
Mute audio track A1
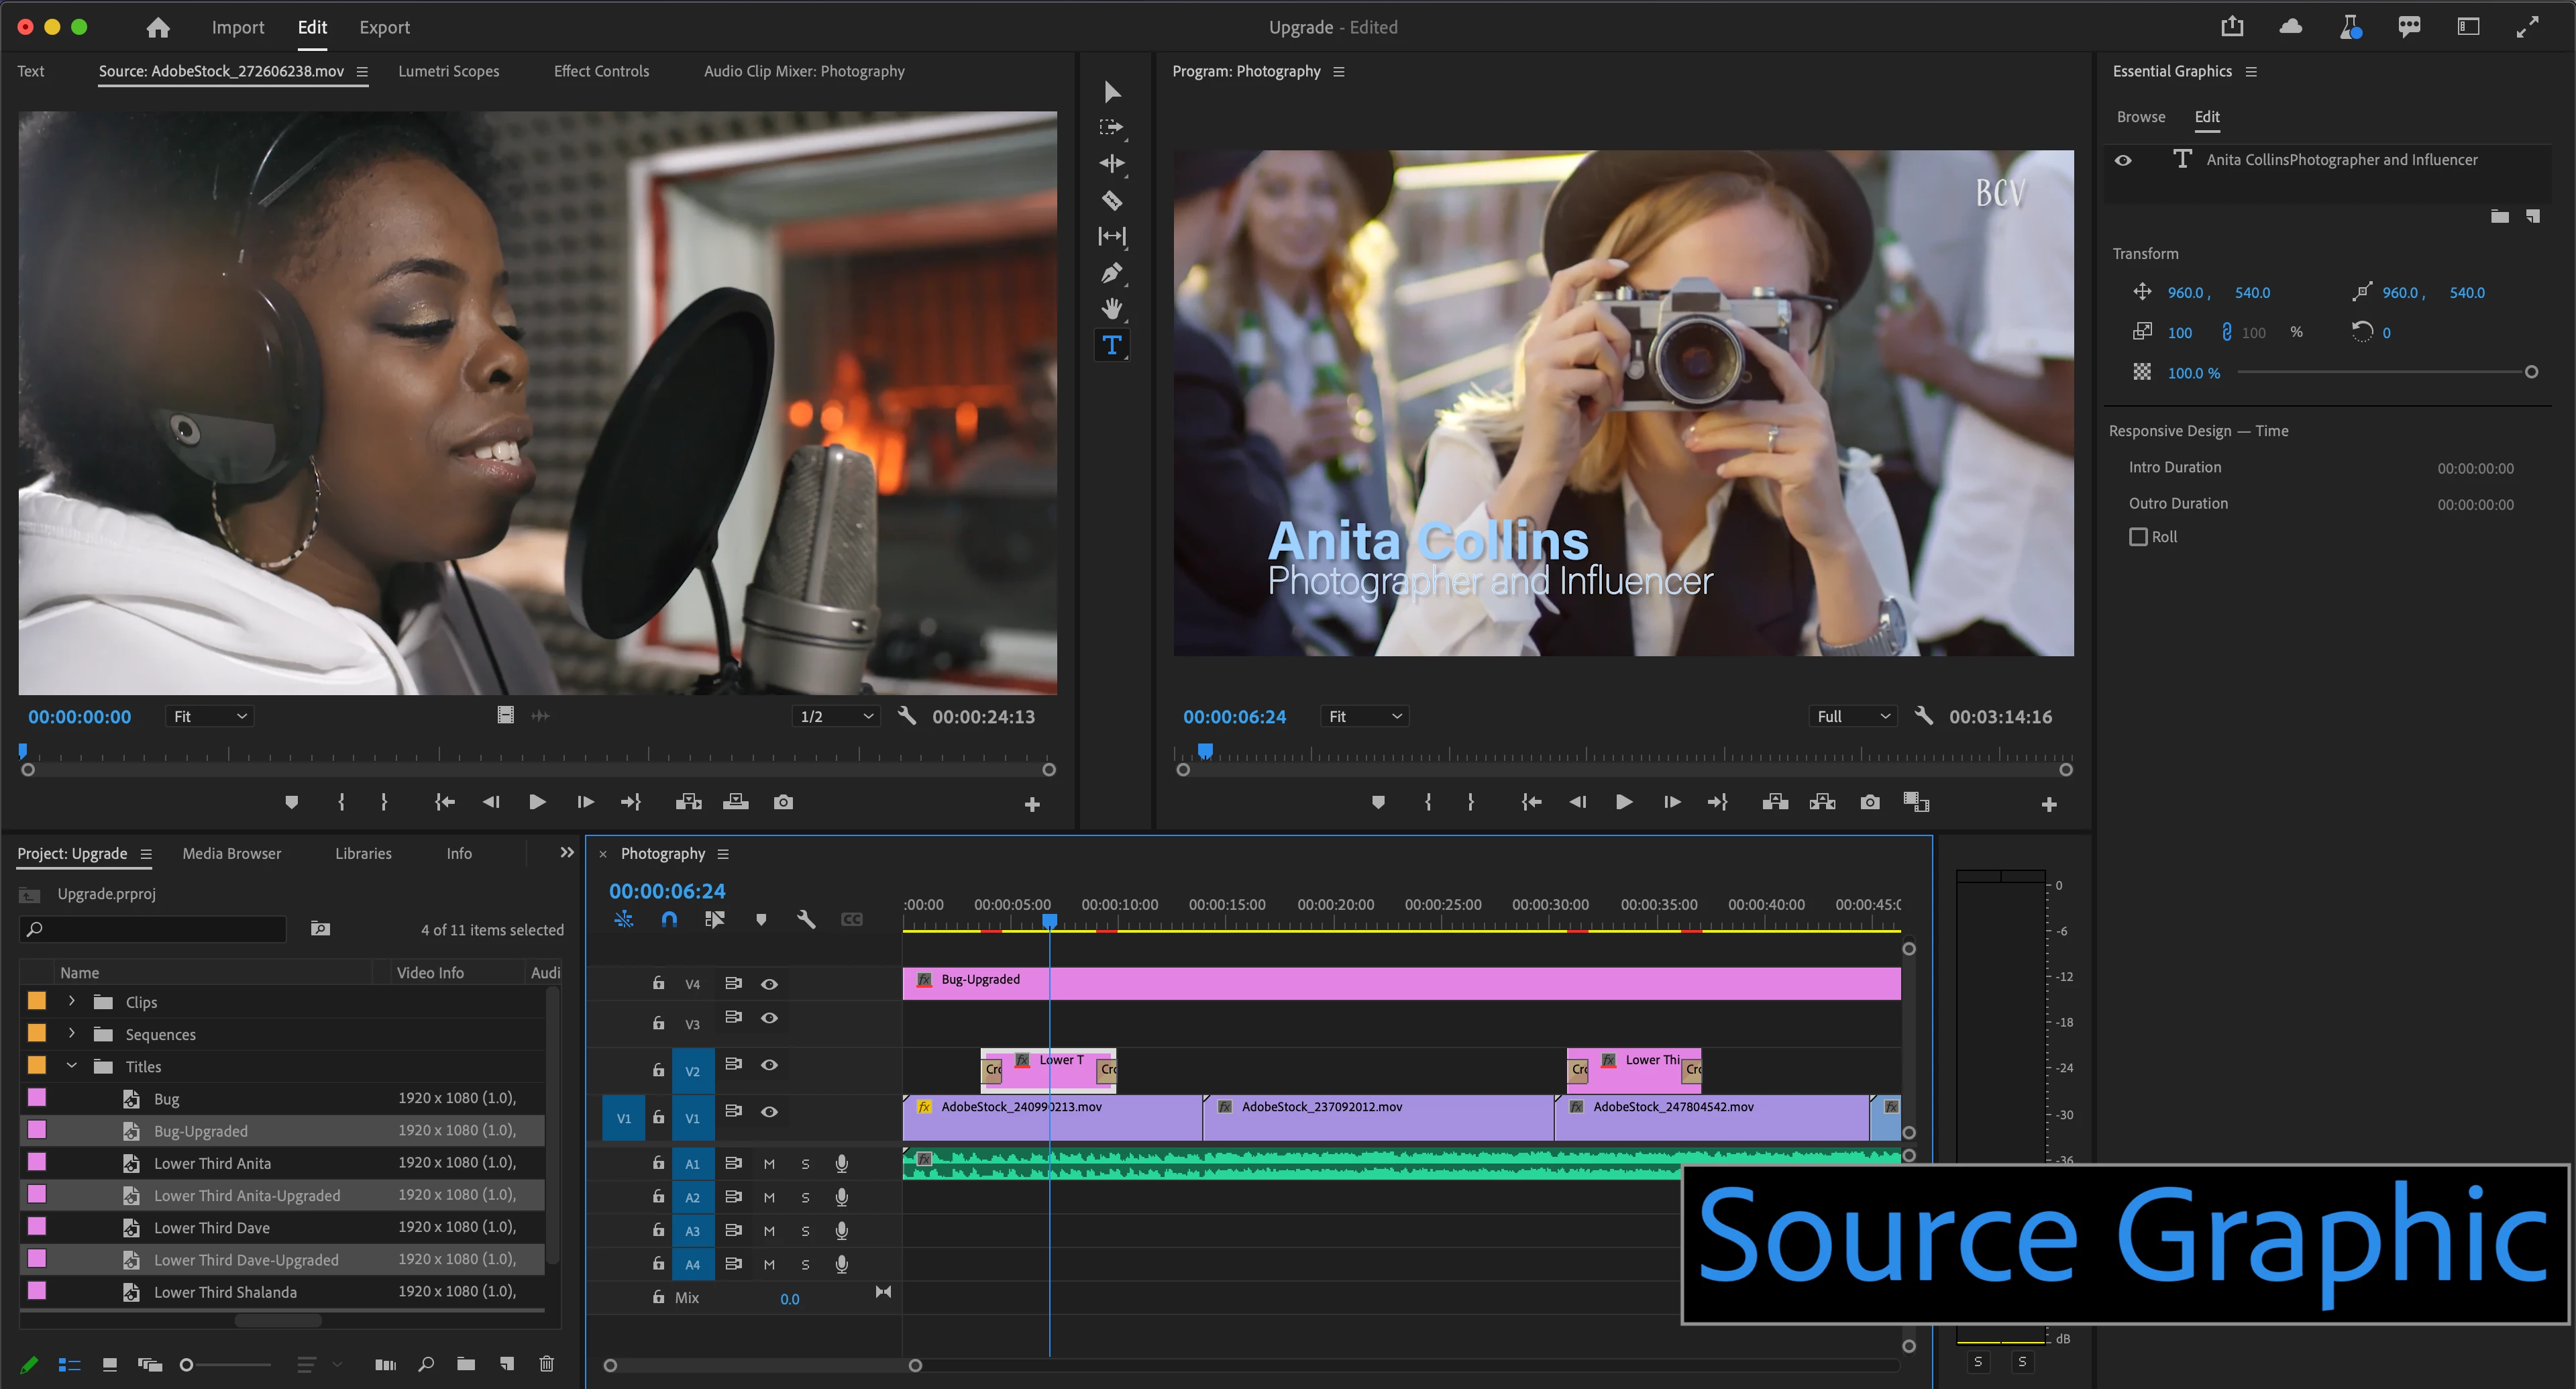(x=769, y=1163)
